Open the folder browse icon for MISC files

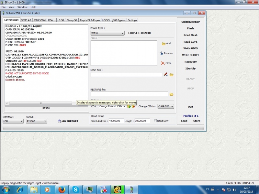172,75
